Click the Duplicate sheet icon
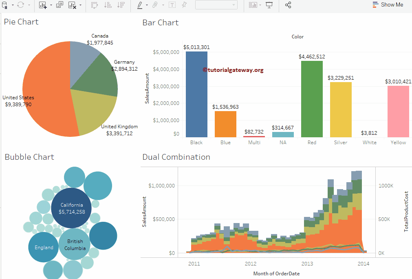 point(59,5)
